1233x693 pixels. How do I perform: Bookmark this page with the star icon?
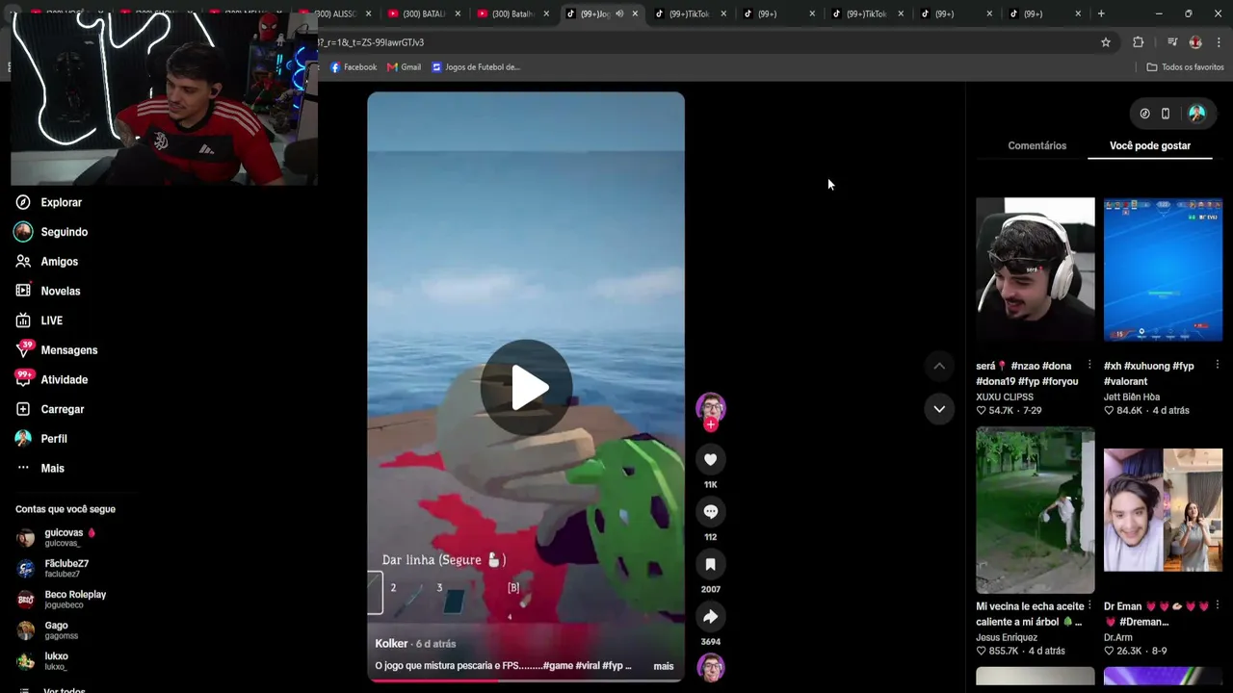point(1106,42)
